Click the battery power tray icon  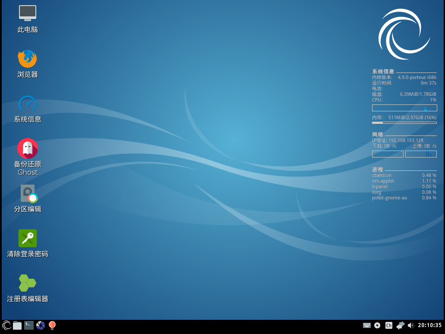[377, 325]
